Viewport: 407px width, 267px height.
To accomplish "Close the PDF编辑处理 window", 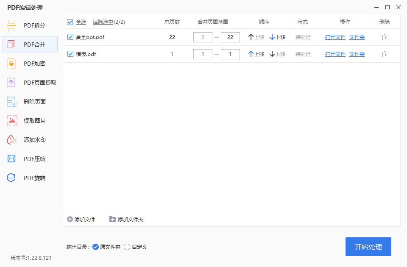I will click(x=399, y=7).
